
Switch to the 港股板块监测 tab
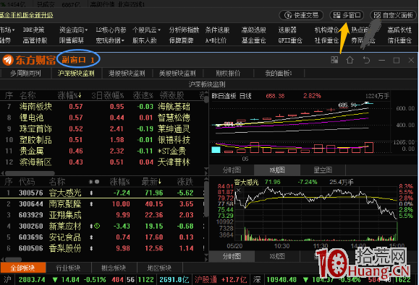click(127, 74)
